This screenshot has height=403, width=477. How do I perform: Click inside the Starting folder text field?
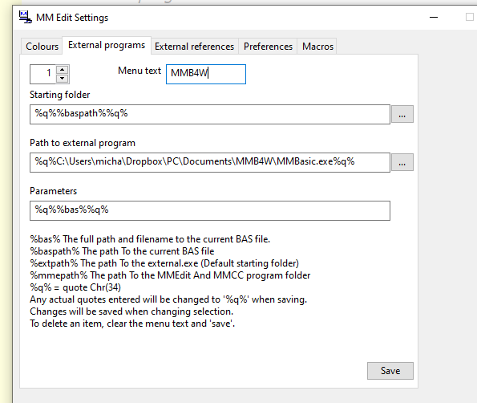point(210,114)
